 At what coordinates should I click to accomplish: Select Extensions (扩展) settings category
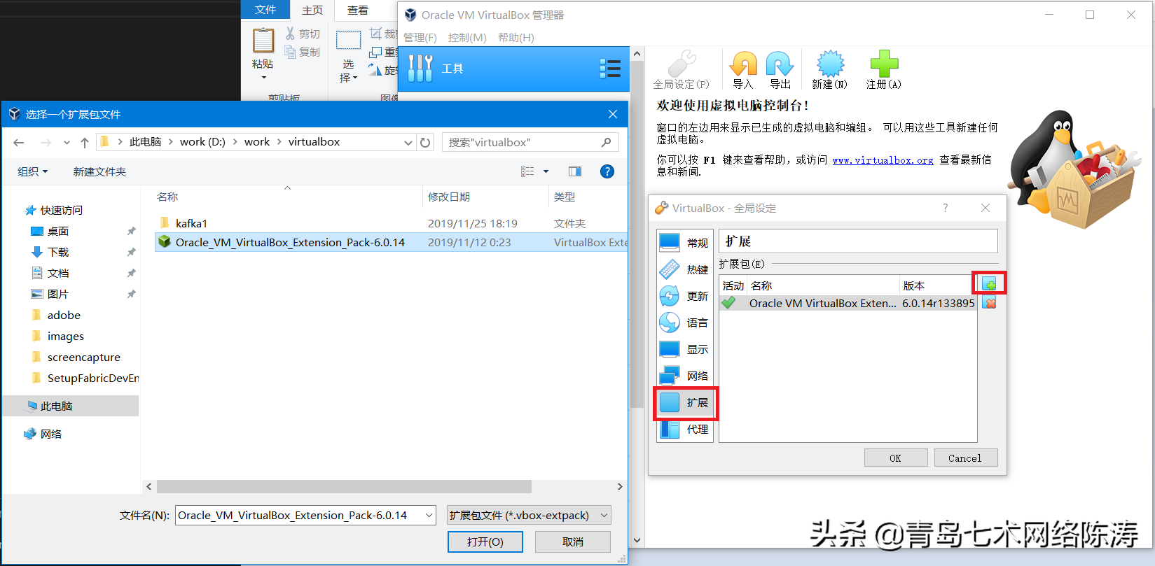coord(684,402)
